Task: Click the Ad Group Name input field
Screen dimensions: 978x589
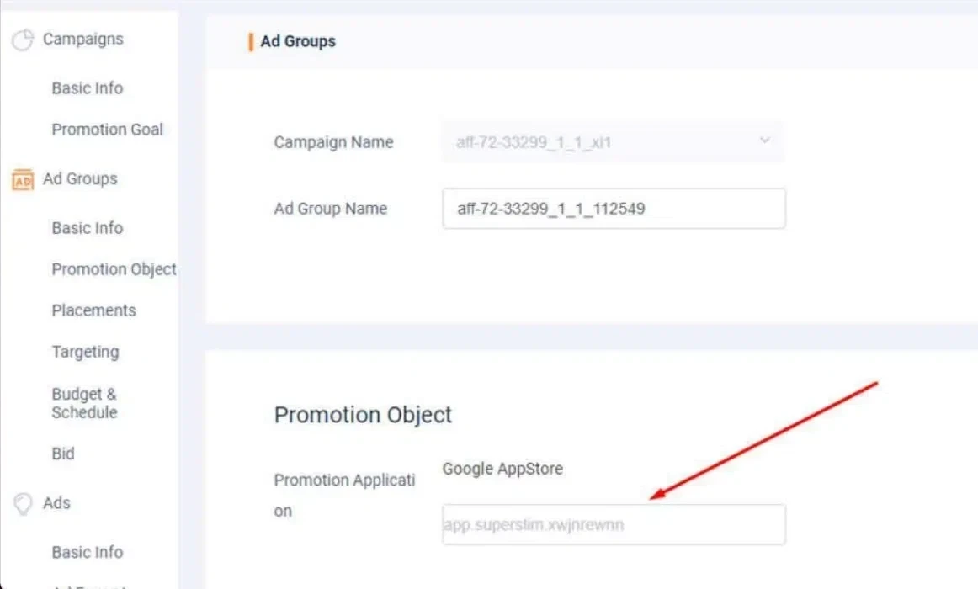Action: pyautogui.click(x=614, y=208)
